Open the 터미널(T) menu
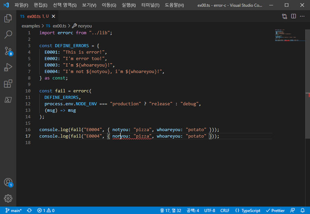310x214 pixels. 151,5
